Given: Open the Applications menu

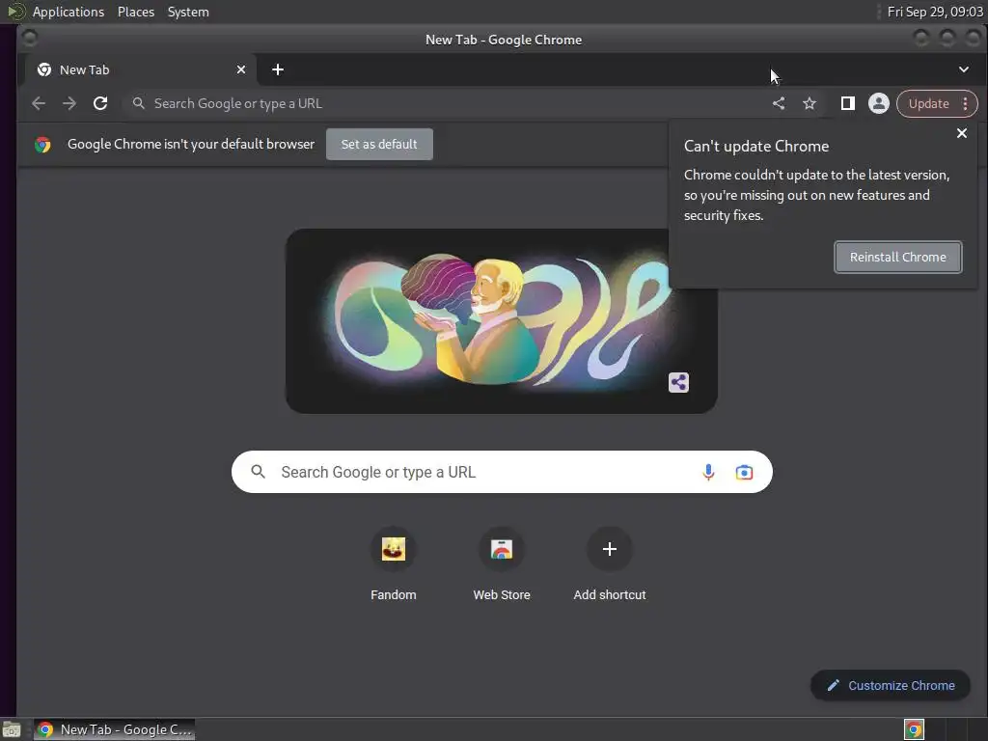Looking at the screenshot, I should point(69,12).
